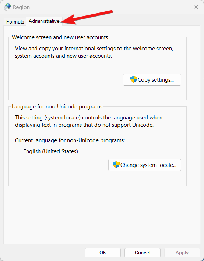The height and width of the screenshot is (261, 204).
Task: Click the Welcome screen and new user accounts heading
Action: pyautogui.click(x=60, y=37)
